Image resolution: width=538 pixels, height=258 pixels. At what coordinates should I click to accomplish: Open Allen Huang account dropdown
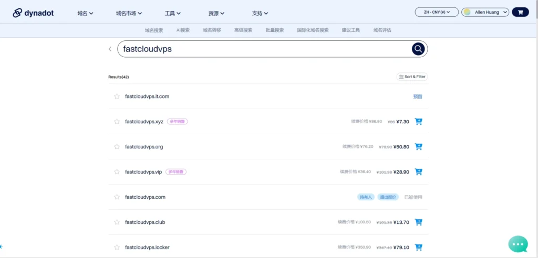[485, 12]
